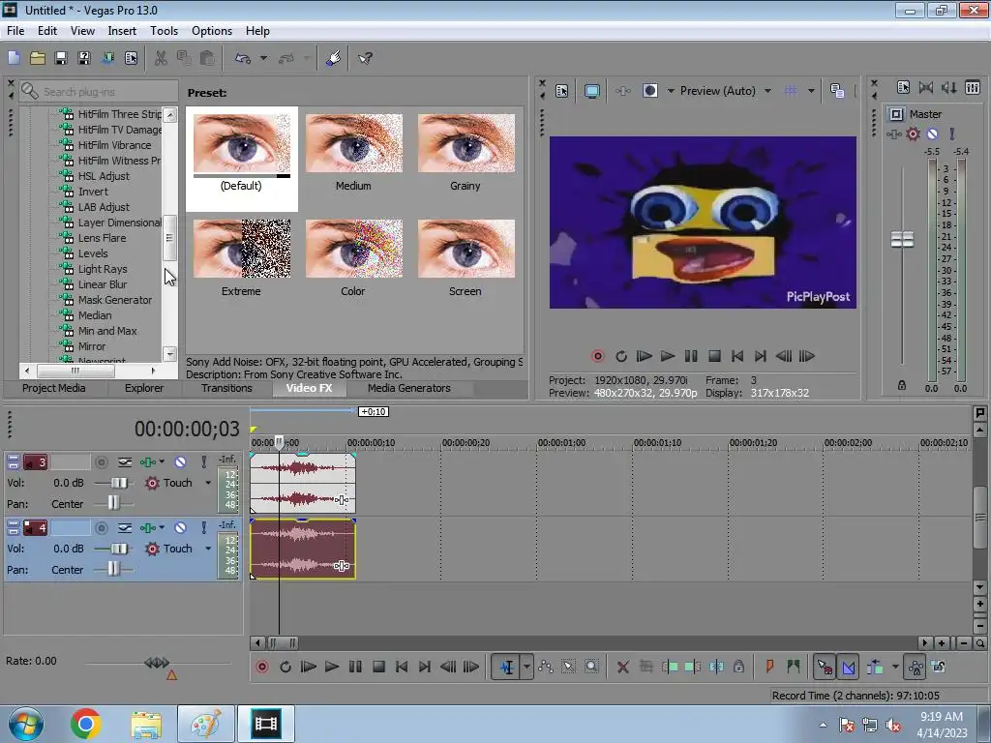Open track 3 automation mode dropdown
This screenshot has width=991, height=743.
pos(208,483)
